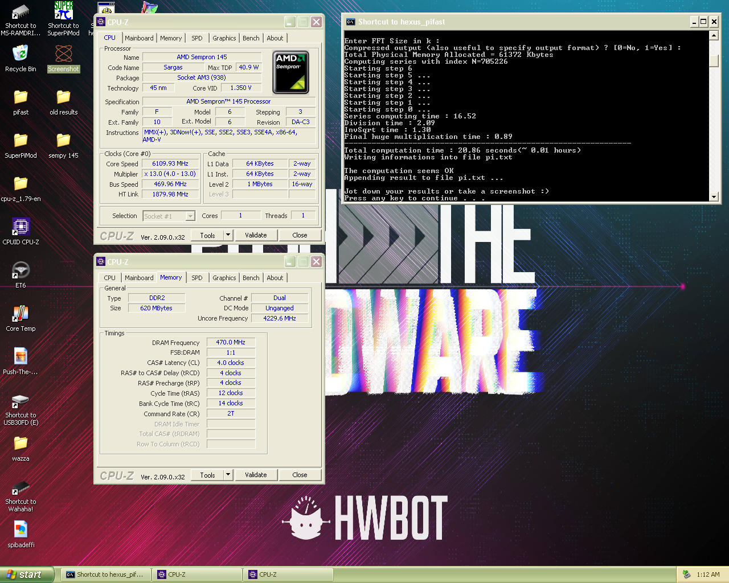This screenshot has width=729, height=583.
Task: Open the Start menu
Action: coord(27,574)
